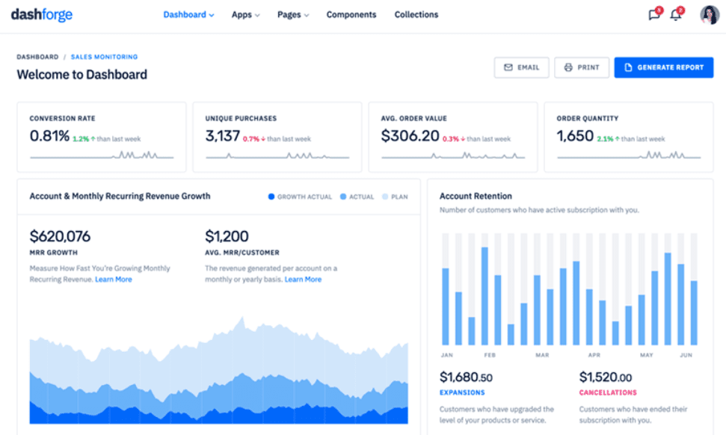Select the $1,200 avg MRR figure
The image size is (726, 435).
pos(227,236)
